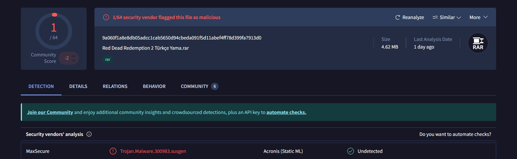Open the Relations tab
This screenshot has height=159, width=517.
click(115, 87)
